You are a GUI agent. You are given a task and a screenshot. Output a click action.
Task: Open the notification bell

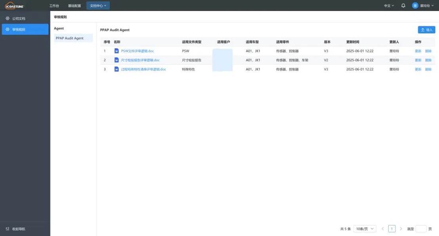coord(402,4)
